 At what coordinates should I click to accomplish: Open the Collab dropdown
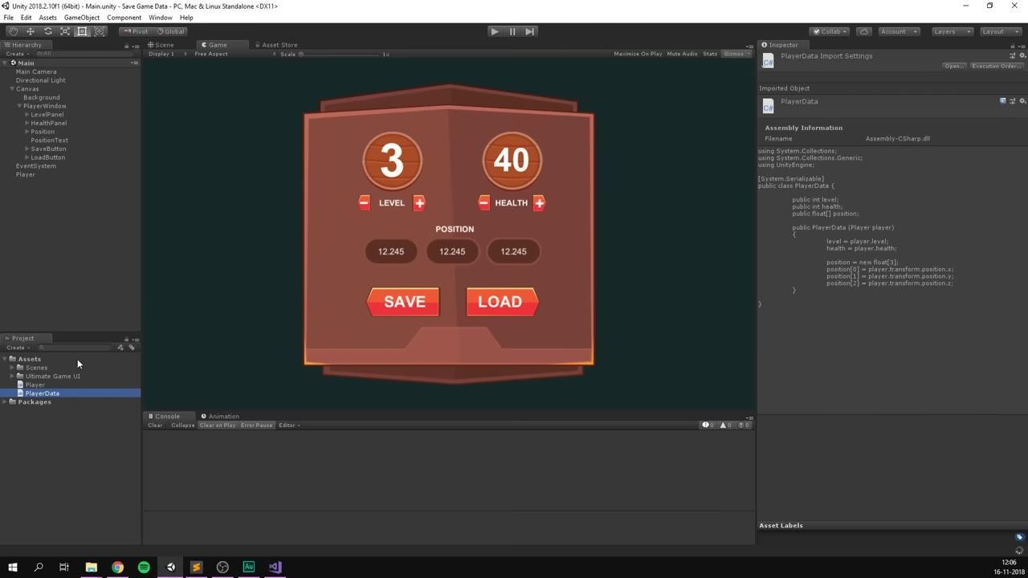coord(830,31)
